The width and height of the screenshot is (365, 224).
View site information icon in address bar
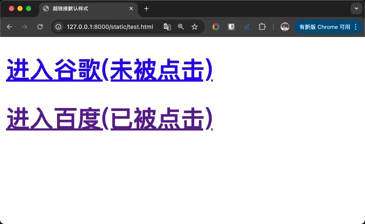tap(58, 27)
